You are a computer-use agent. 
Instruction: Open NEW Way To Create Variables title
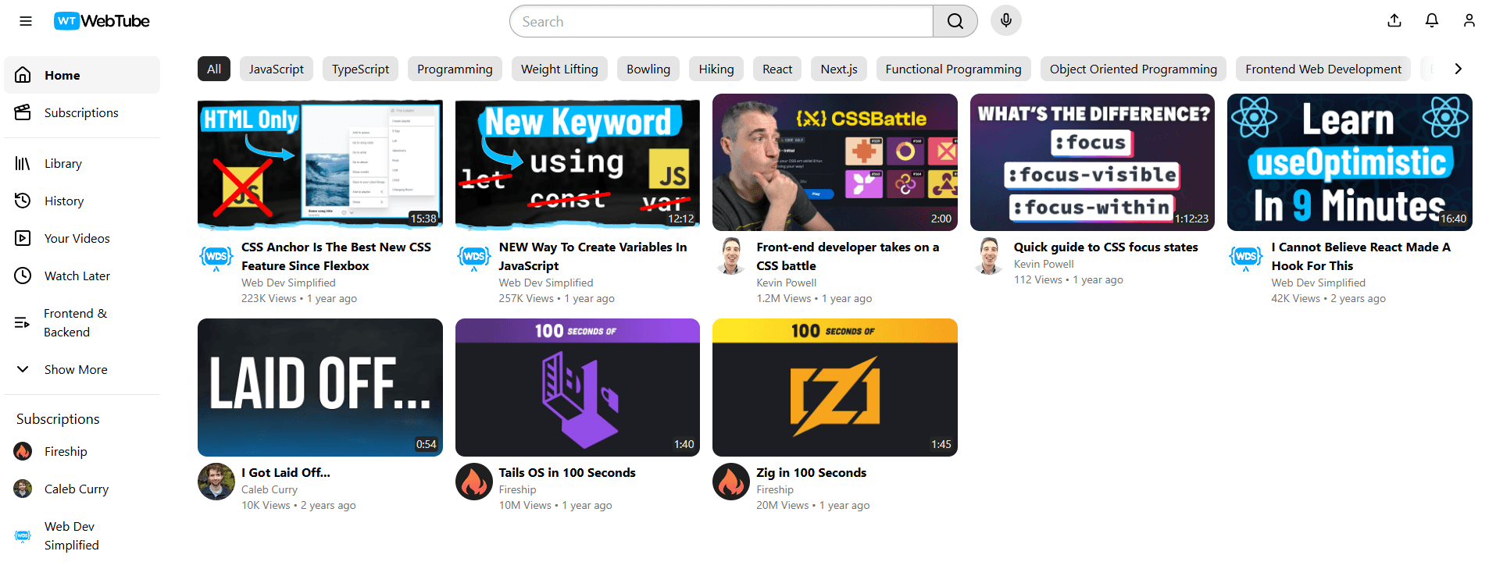[x=593, y=256]
